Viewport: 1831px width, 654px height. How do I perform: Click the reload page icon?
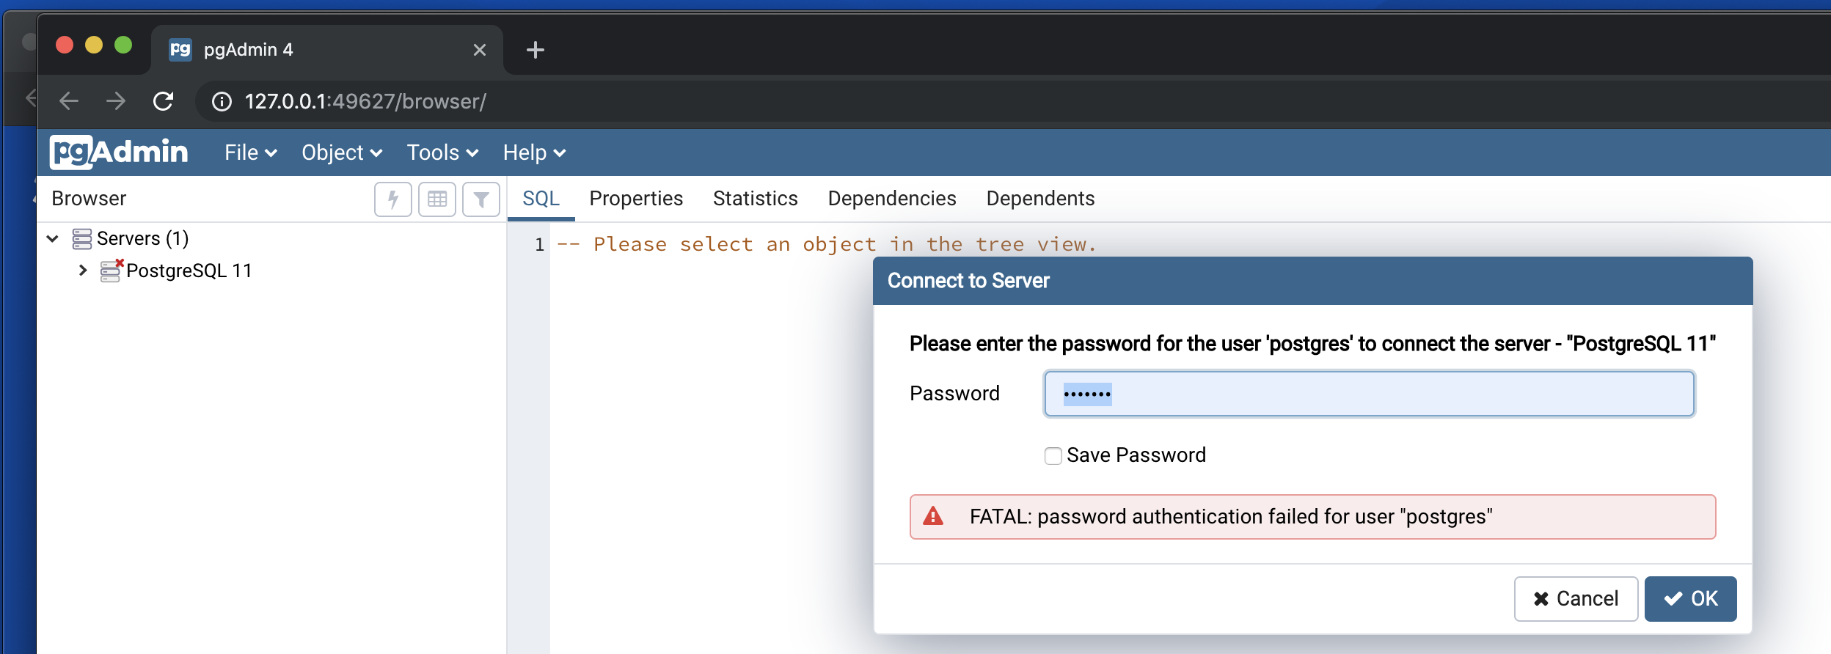(x=164, y=101)
